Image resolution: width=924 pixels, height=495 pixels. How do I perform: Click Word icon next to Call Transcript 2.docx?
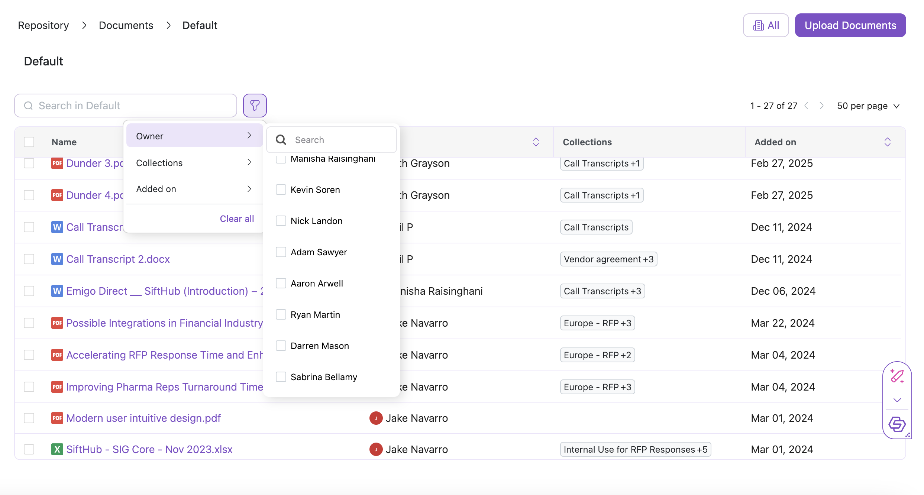(x=57, y=259)
